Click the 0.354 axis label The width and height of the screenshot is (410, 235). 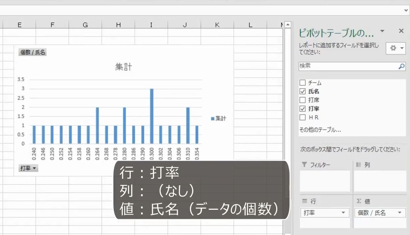tap(197, 154)
